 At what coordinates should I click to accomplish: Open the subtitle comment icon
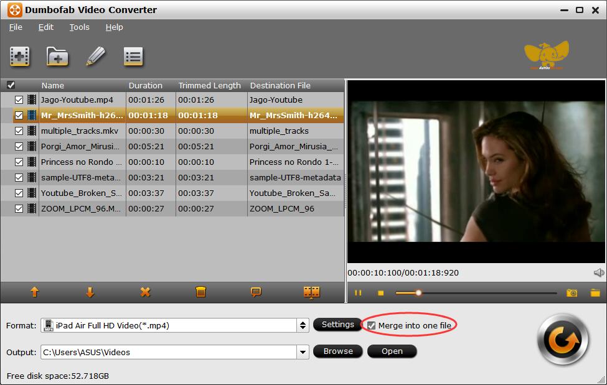(x=256, y=292)
